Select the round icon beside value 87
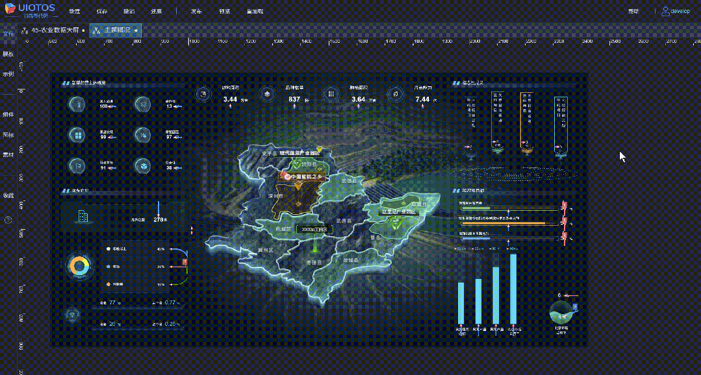This screenshot has width=701, height=375. [143, 135]
